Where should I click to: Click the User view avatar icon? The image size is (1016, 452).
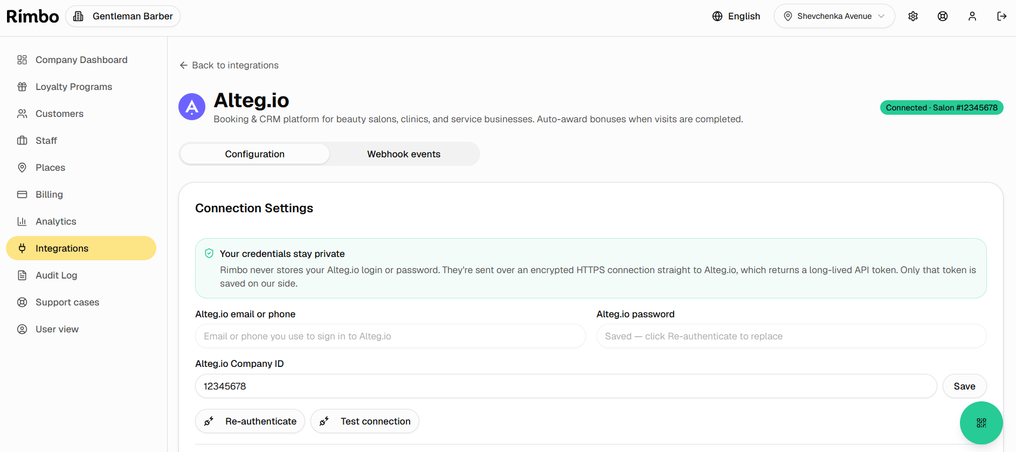tap(22, 329)
